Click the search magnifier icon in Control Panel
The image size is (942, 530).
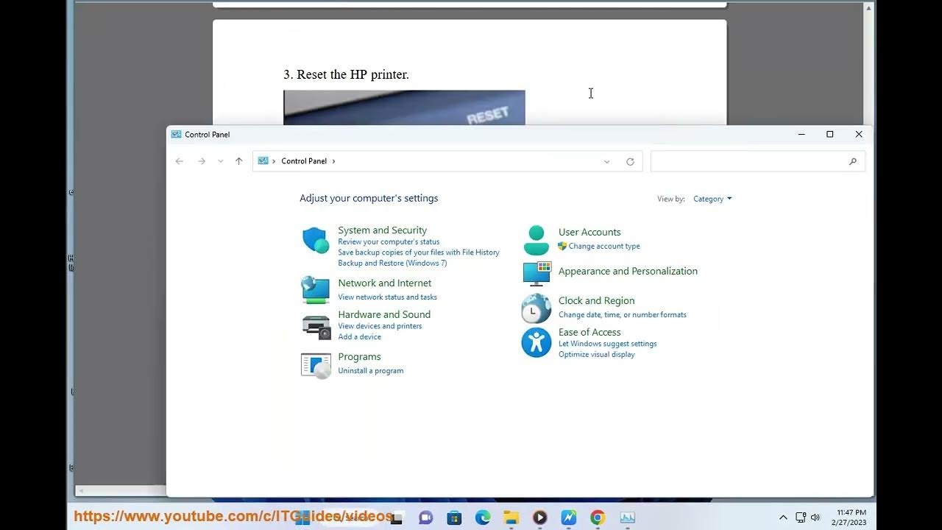(x=853, y=161)
